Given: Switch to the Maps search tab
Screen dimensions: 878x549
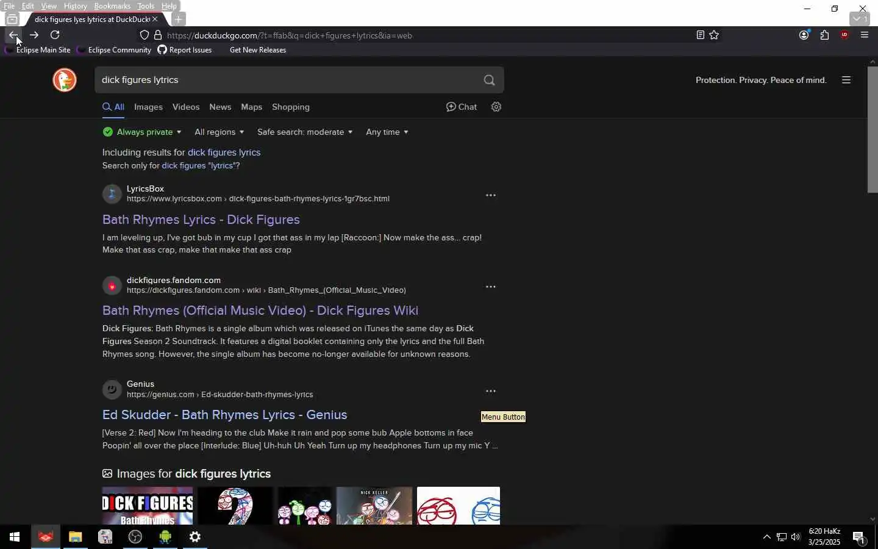Looking at the screenshot, I should [251, 107].
